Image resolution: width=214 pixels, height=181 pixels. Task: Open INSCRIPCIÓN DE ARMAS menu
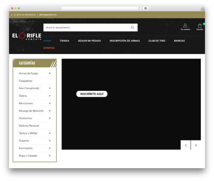tap(125, 41)
